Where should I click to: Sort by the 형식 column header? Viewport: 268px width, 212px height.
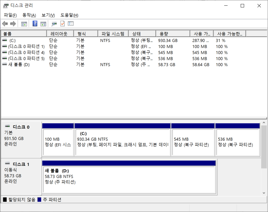pyautogui.click(x=86, y=34)
